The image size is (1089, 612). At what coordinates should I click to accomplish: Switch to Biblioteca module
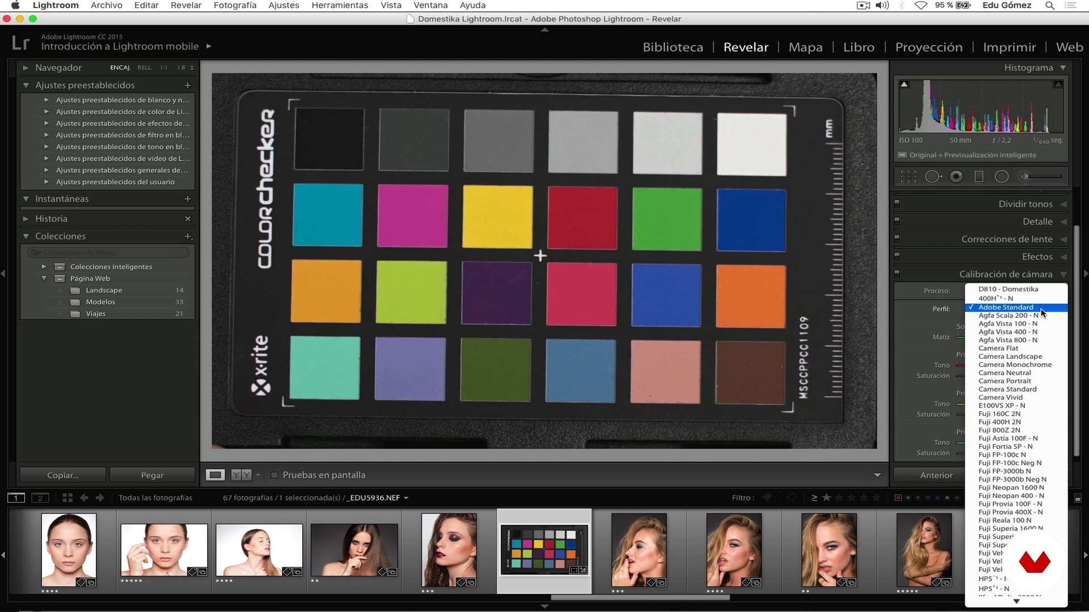[673, 47]
